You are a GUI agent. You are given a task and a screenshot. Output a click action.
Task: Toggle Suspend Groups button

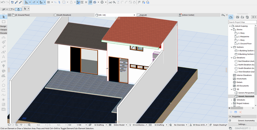click(x=78, y=2)
